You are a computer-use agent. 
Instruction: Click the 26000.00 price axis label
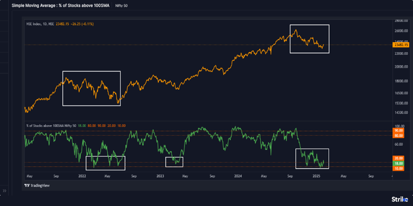[401, 31]
